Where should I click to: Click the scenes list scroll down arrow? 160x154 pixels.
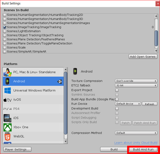156,51
